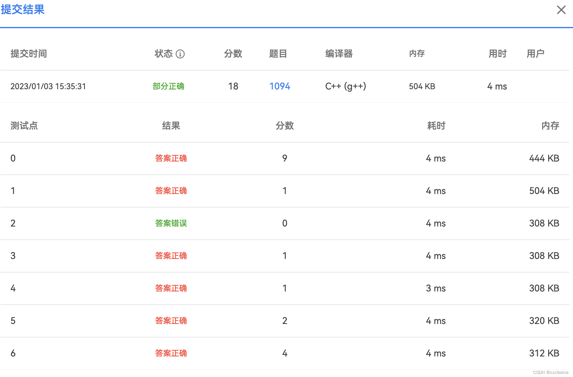573x377 pixels.
Task: Click test point 1 memory 504 KB
Action: coord(544,191)
